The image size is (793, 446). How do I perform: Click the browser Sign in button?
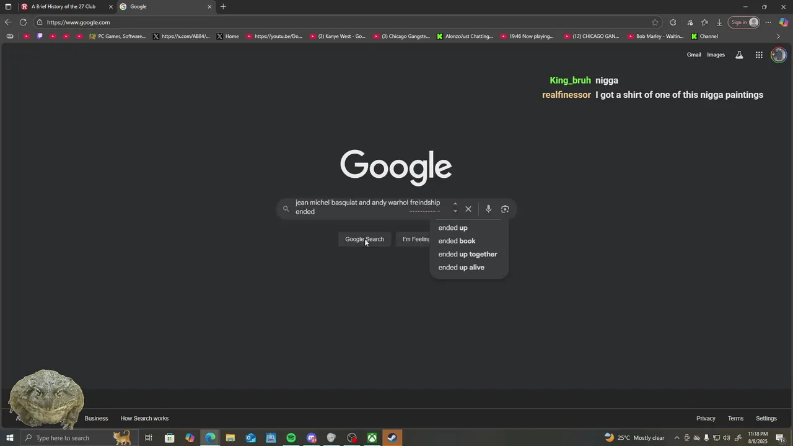(x=744, y=22)
